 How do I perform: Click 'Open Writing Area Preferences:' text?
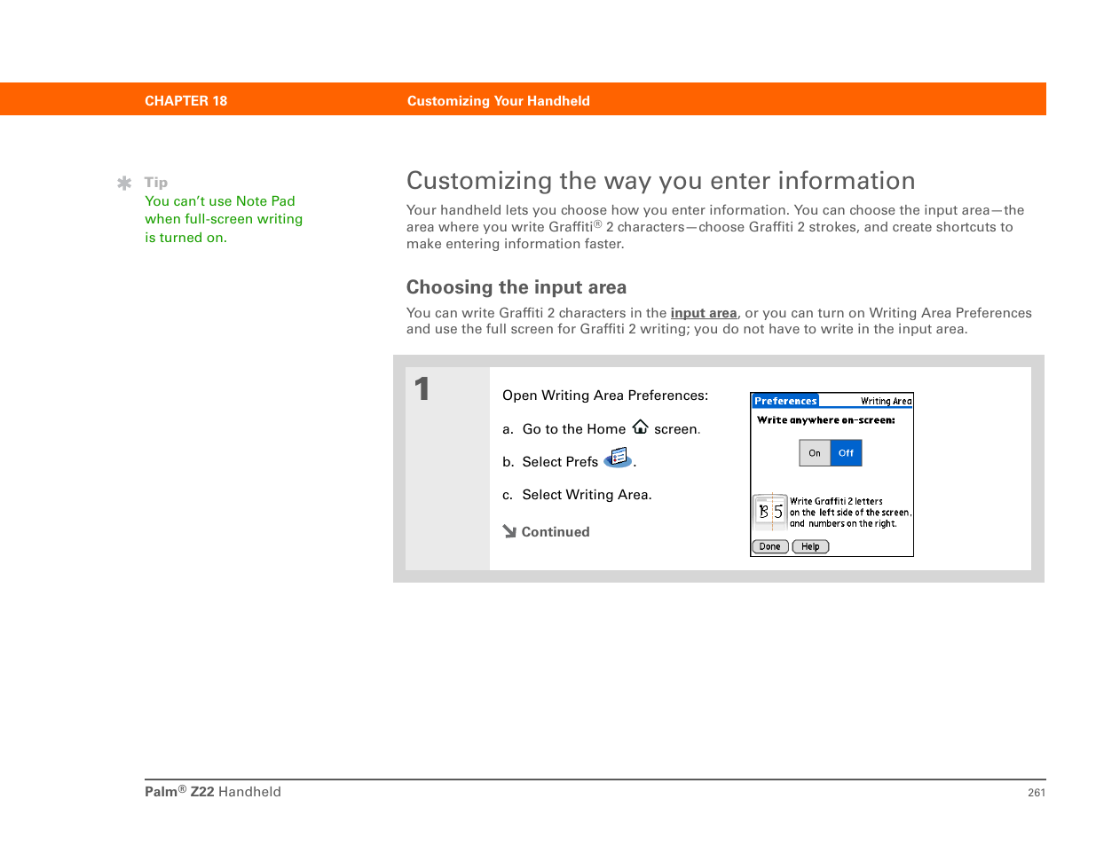pyautogui.click(x=605, y=396)
